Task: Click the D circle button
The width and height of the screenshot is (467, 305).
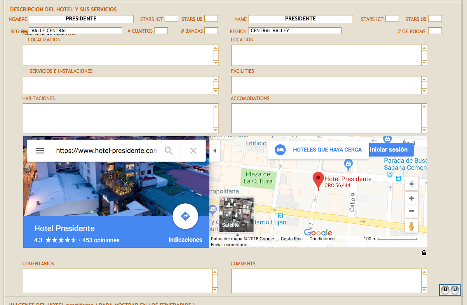Action: 445,290
